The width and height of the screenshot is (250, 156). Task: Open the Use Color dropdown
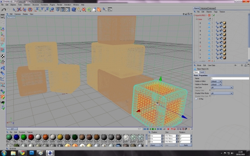pyautogui.click(x=222, y=87)
